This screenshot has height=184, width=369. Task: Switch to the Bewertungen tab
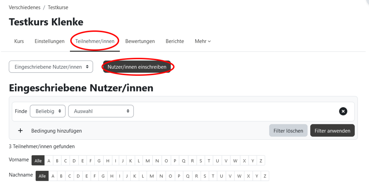click(140, 41)
